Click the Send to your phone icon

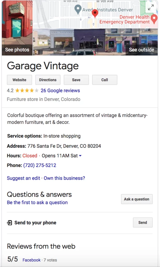point(10,223)
